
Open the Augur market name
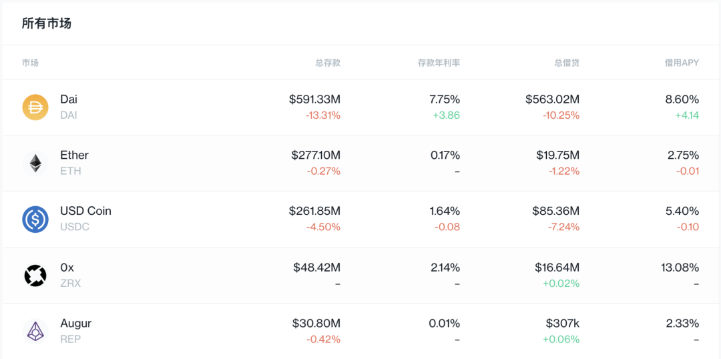[x=76, y=324]
